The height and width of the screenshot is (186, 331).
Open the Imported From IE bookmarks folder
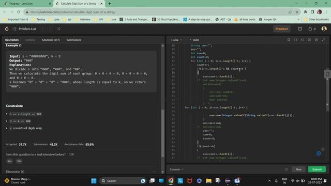(x=16, y=20)
